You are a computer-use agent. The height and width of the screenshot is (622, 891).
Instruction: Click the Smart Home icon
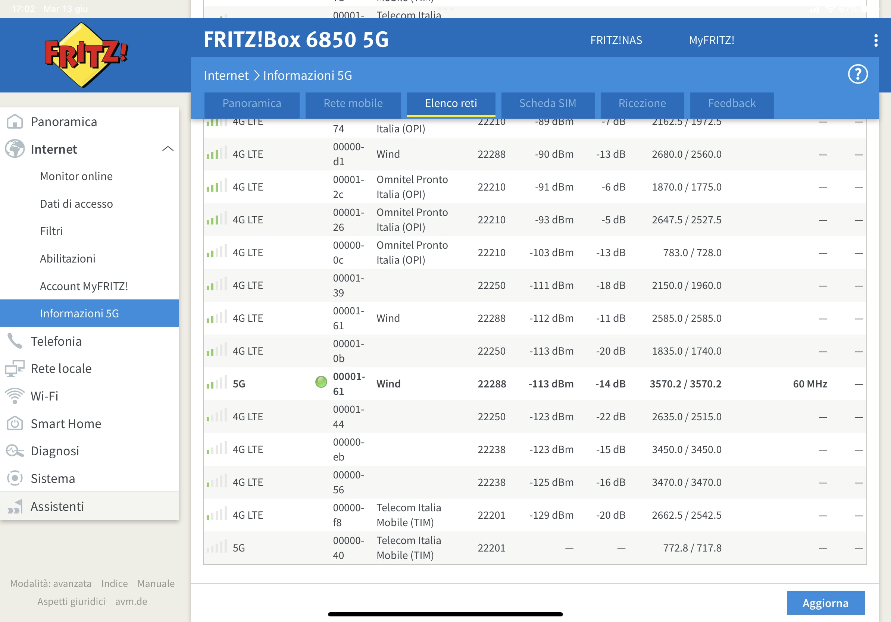[15, 424]
